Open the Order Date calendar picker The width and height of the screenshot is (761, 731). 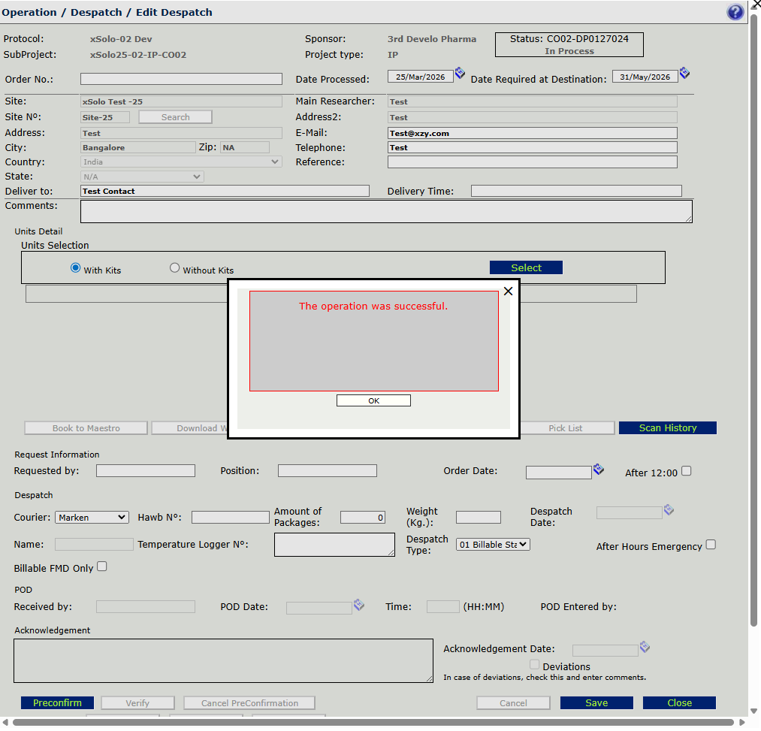pyautogui.click(x=598, y=470)
